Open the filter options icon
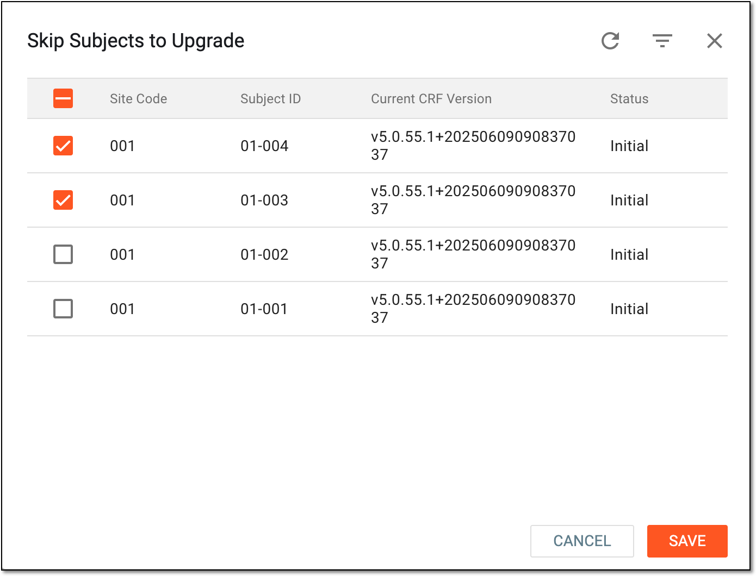Screen dimensions: 756x576 pos(662,41)
